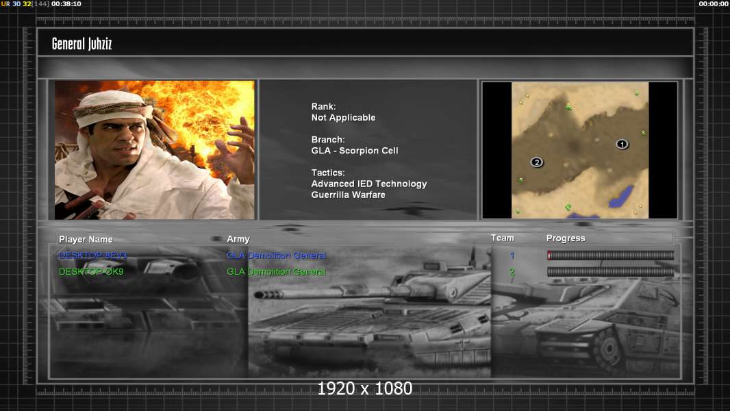Click second player's loading progress bar

click(x=610, y=272)
